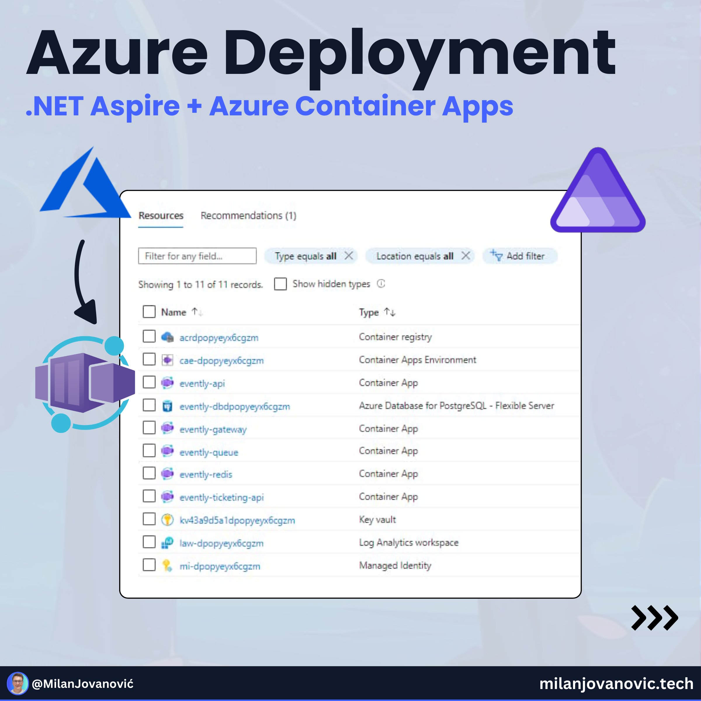
Task: Click the MilanJovanović profile avatar
Action: coord(18,683)
